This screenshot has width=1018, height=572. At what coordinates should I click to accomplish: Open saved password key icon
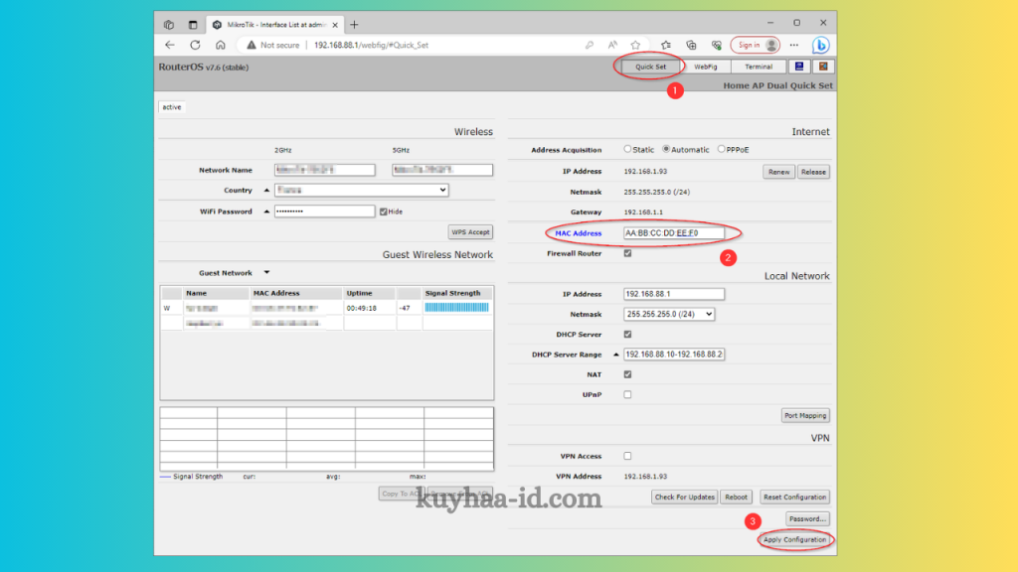point(589,46)
